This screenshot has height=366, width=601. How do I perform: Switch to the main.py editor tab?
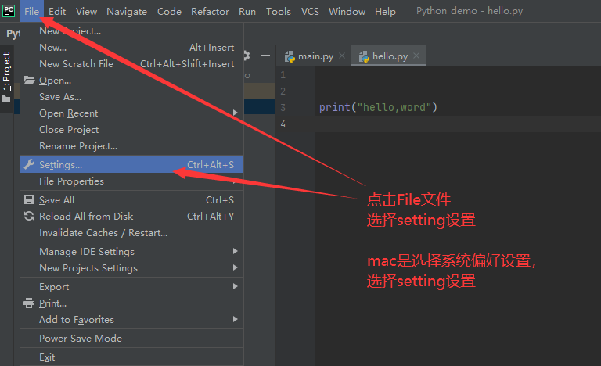(315, 56)
